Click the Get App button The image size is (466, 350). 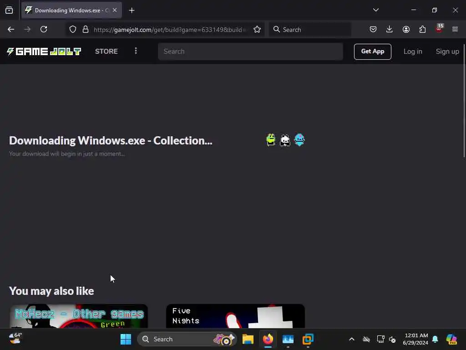pos(373,51)
